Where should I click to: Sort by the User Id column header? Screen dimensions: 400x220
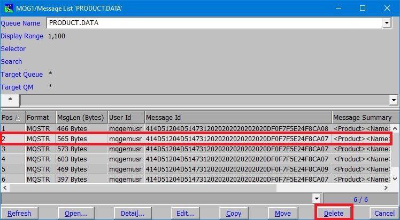tap(126, 117)
